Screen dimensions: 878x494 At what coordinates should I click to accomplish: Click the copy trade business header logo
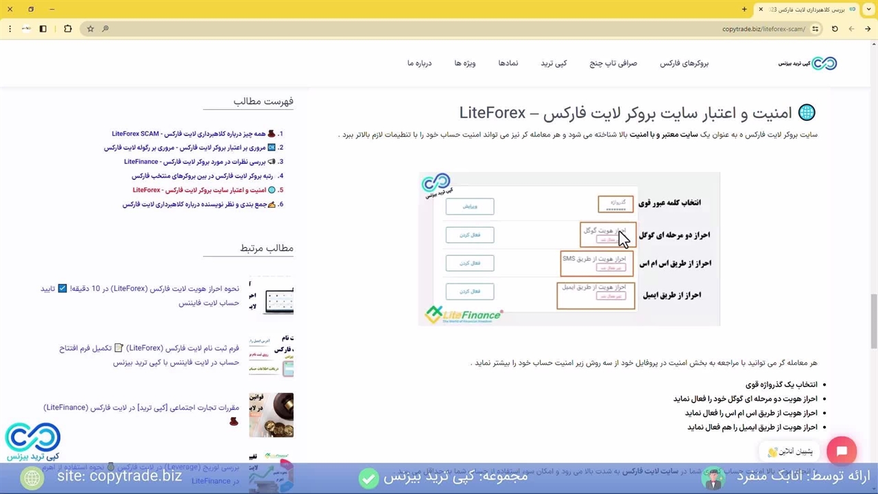(x=808, y=63)
